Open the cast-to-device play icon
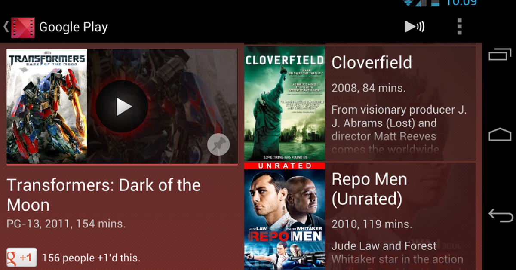 (x=415, y=27)
